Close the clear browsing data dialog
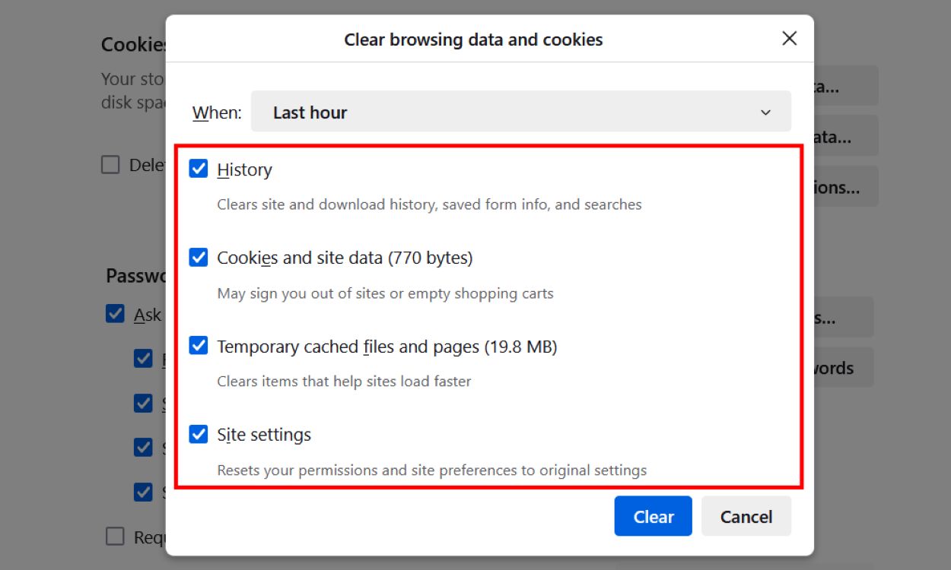Screen dimensions: 951x570 (789, 38)
